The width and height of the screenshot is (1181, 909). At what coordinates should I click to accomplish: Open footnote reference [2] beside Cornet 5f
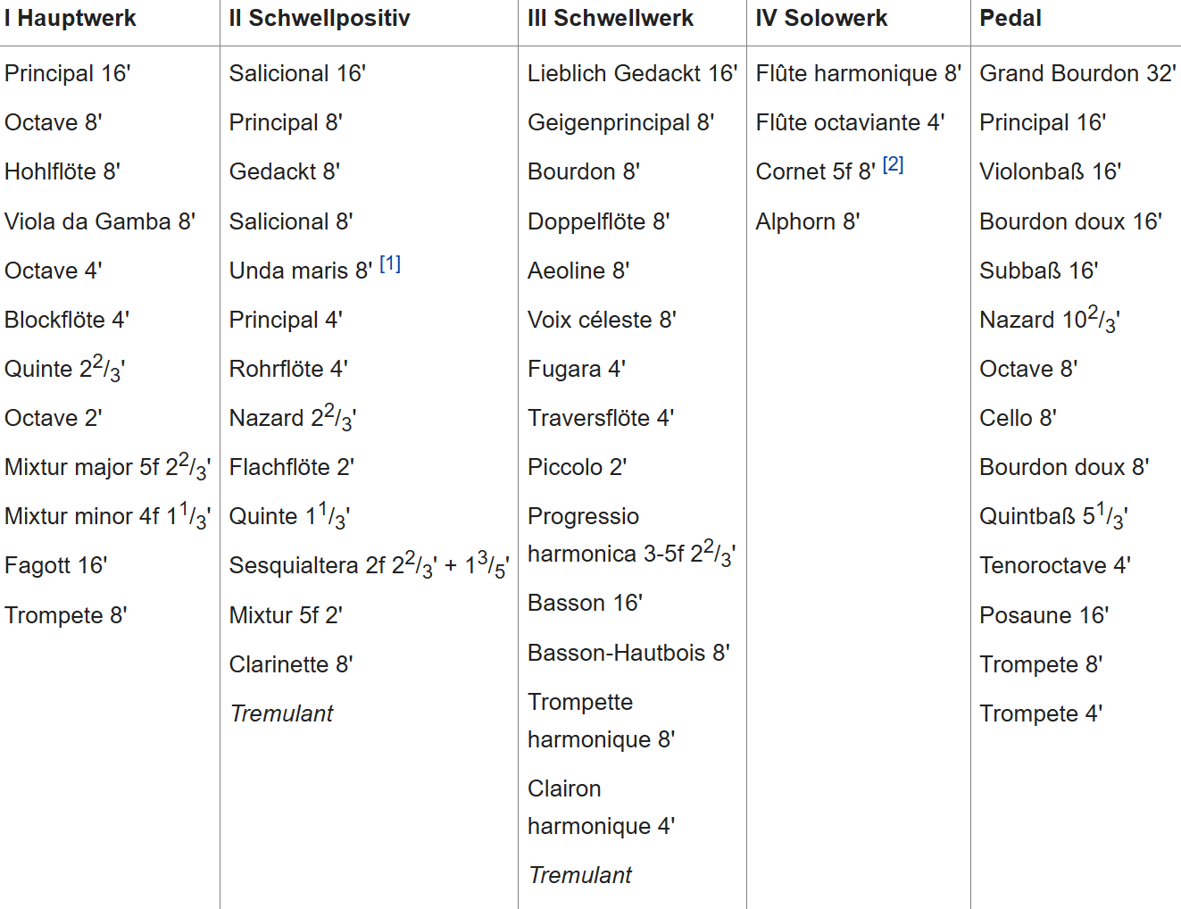[x=893, y=165]
